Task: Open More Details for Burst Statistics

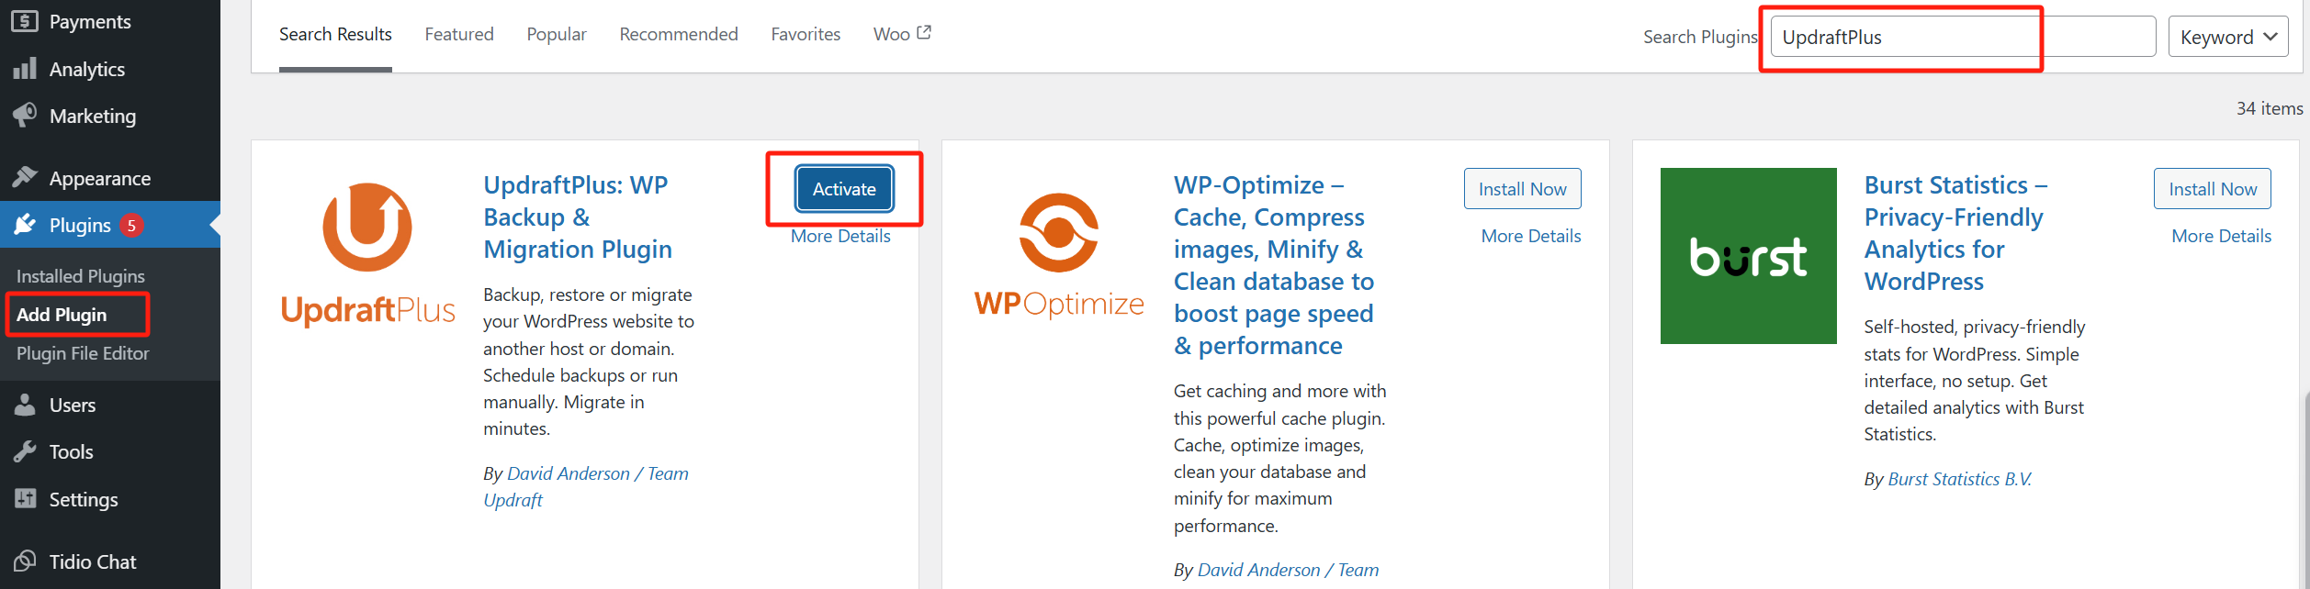Action: coord(2221,237)
